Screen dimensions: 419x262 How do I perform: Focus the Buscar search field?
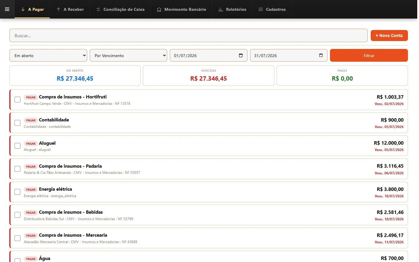189,36
